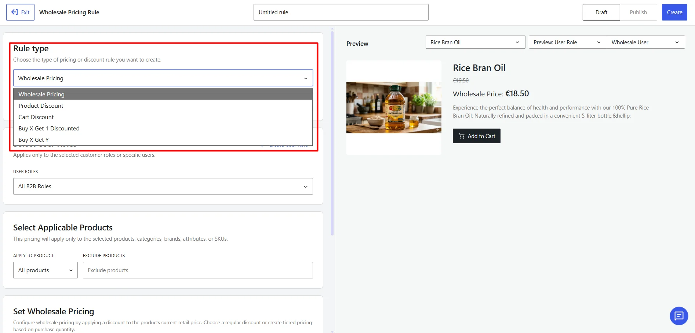695x333 pixels.
Task: Select Wholesale Pricing option in list
Action: (x=163, y=94)
